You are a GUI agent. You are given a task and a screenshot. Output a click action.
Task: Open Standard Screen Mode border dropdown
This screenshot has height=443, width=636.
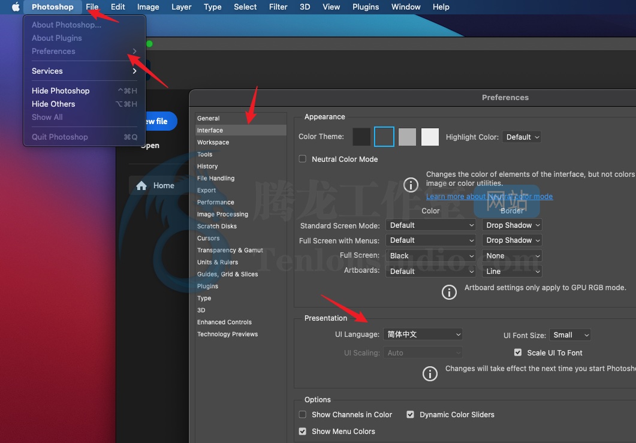click(512, 225)
